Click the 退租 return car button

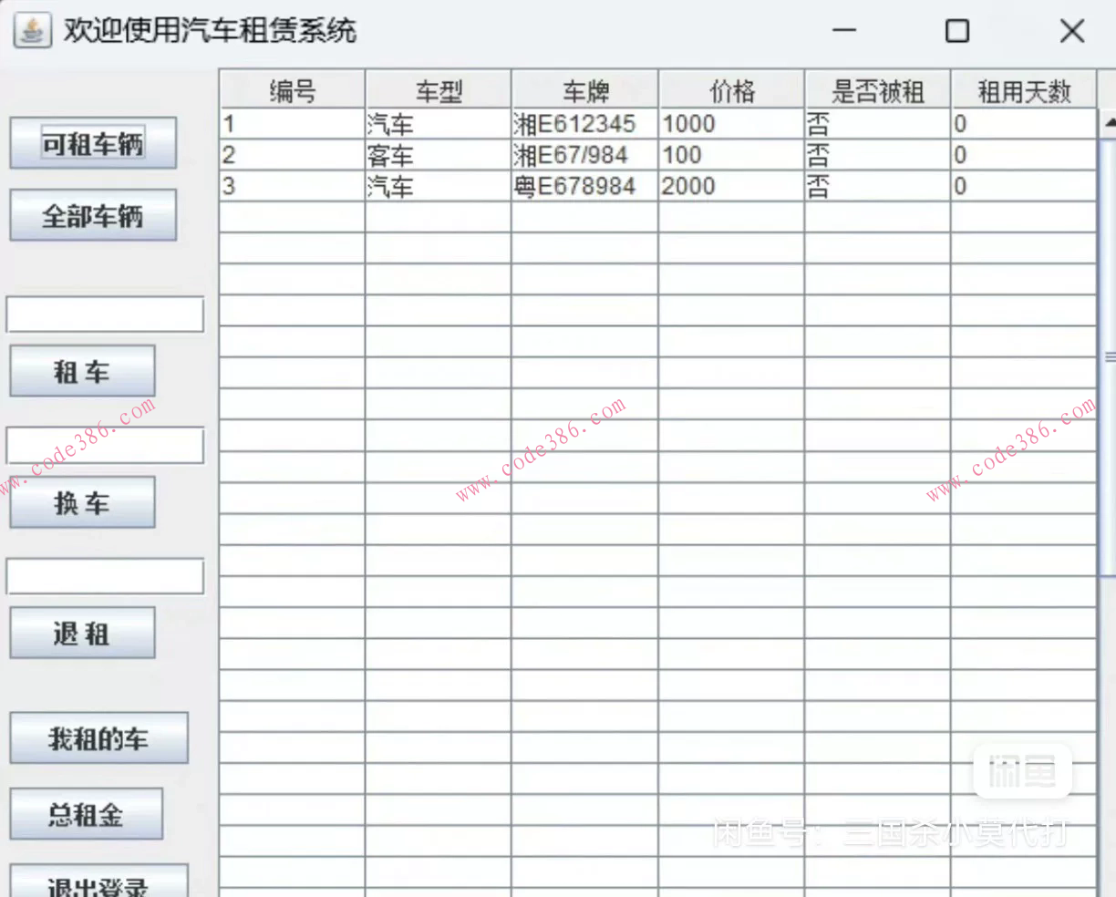click(x=82, y=633)
